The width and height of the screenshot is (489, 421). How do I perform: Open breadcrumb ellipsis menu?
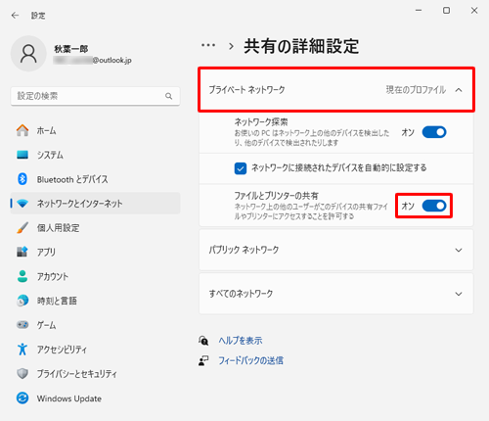pos(208,45)
